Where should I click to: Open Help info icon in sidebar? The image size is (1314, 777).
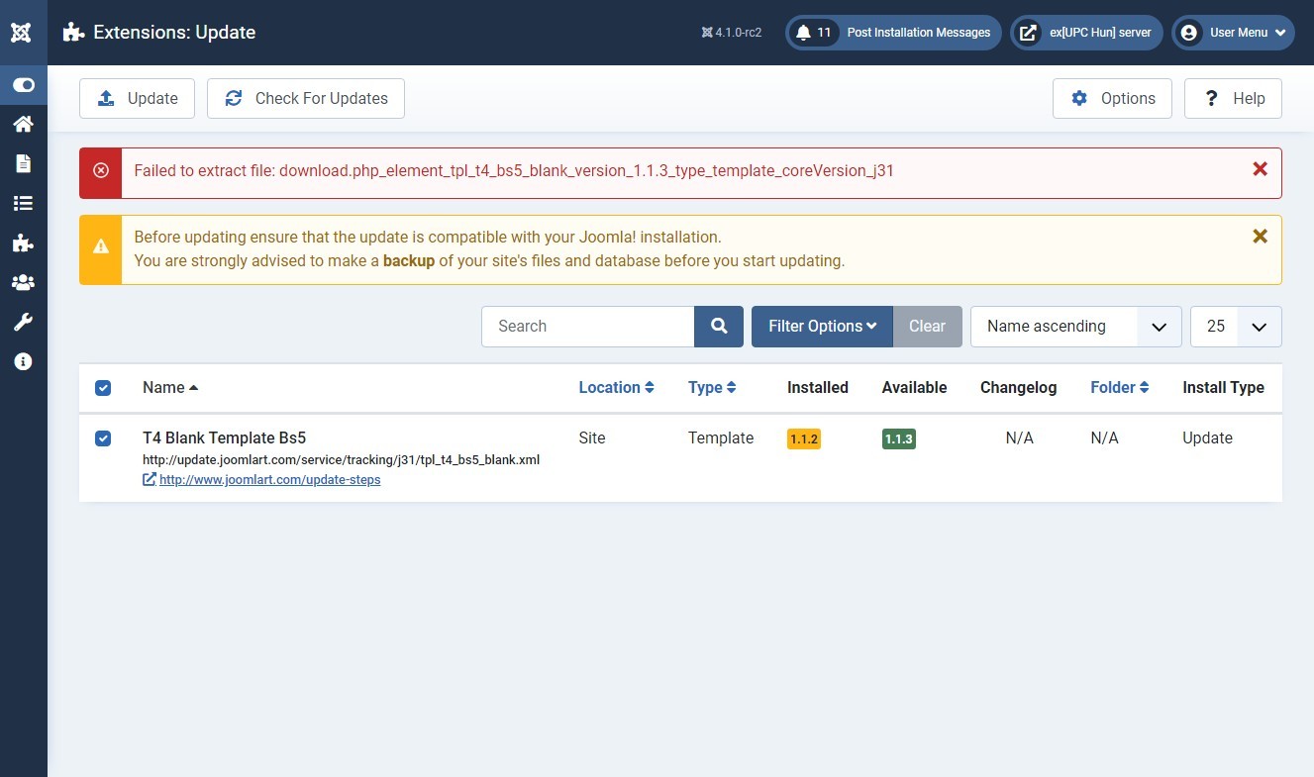click(23, 361)
